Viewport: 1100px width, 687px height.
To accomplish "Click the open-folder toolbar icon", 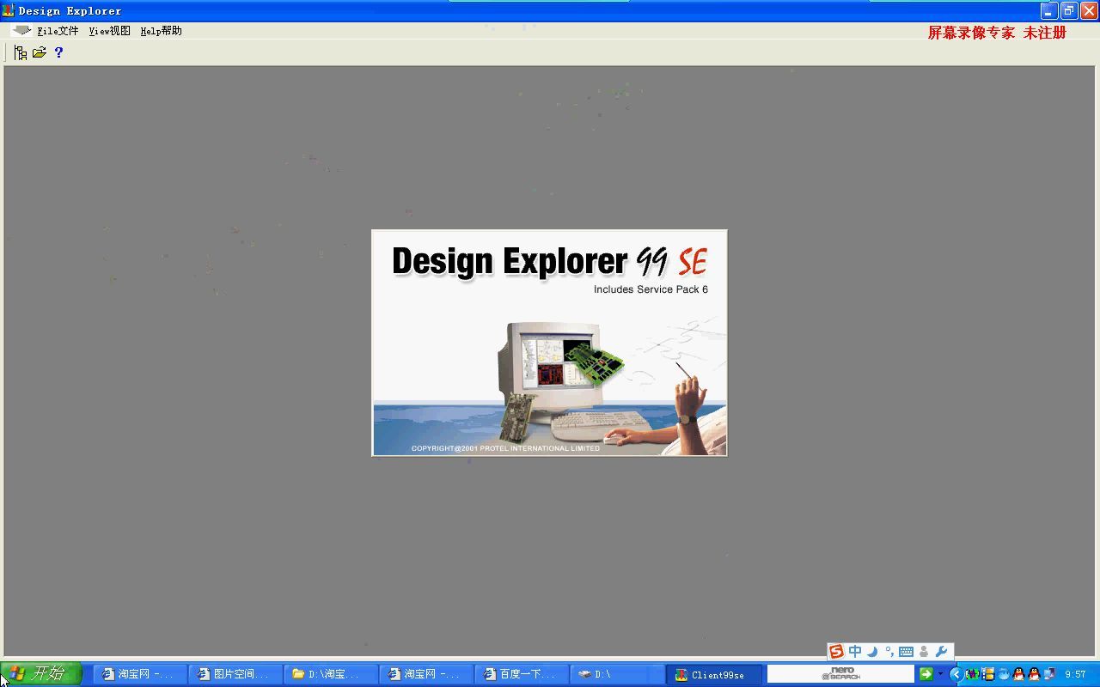I will click(40, 52).
